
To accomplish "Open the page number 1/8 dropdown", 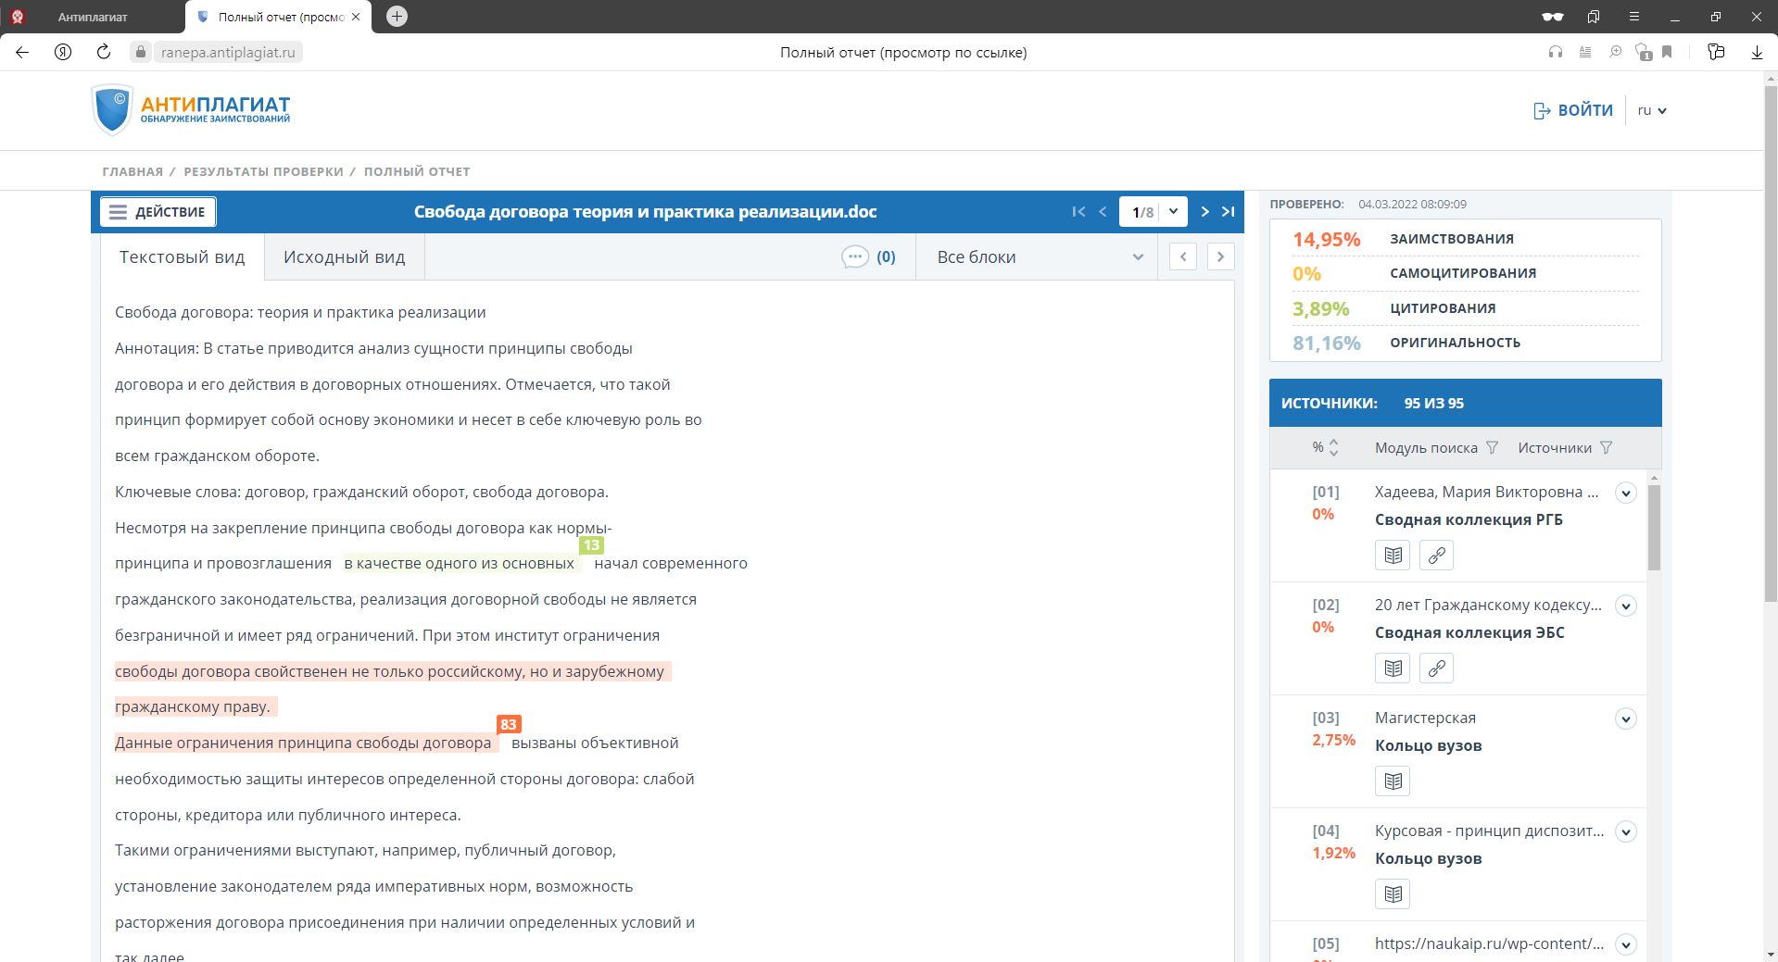I will [1173, 212].
